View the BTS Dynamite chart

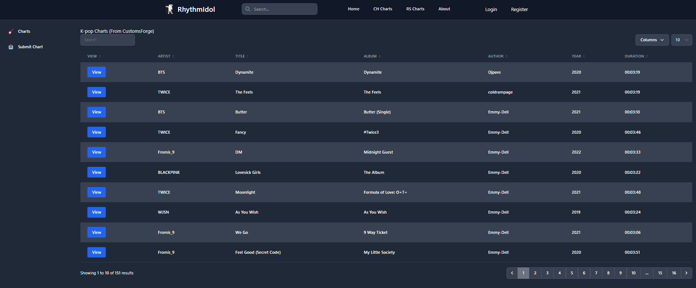[x=97, y=72]
